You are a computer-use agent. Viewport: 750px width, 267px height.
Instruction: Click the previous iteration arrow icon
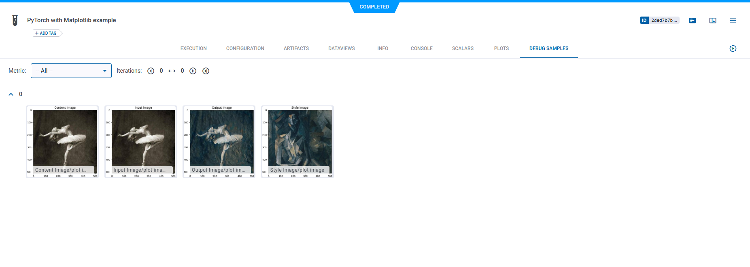pos(151,71)
